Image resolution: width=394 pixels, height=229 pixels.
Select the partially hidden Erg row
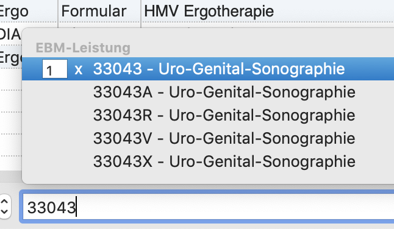[x=11, y=58]
